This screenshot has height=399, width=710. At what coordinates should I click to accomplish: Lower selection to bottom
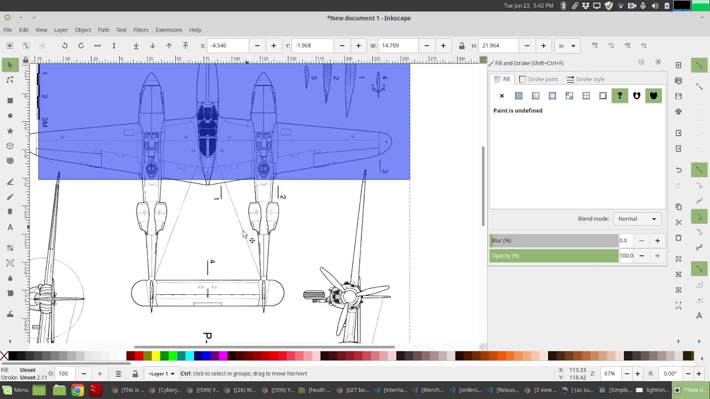136,45
